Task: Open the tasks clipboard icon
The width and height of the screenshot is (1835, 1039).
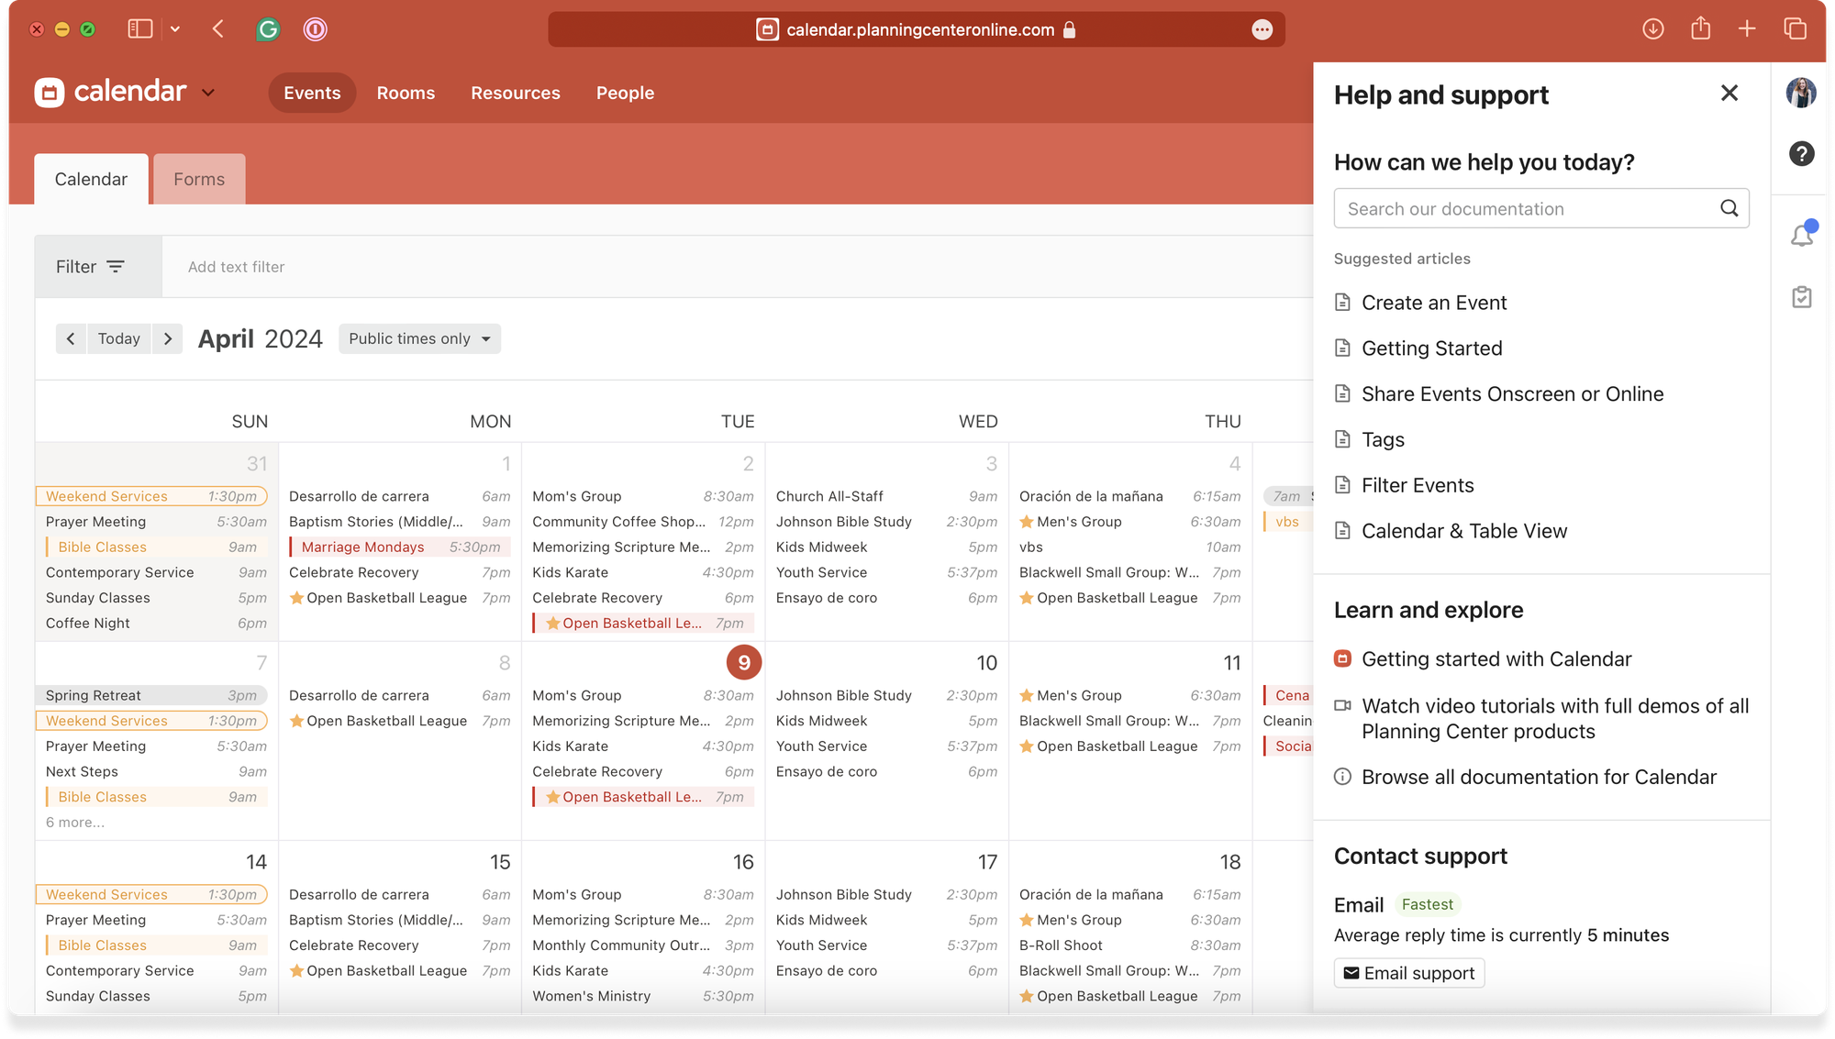Action: point(1801,296)
